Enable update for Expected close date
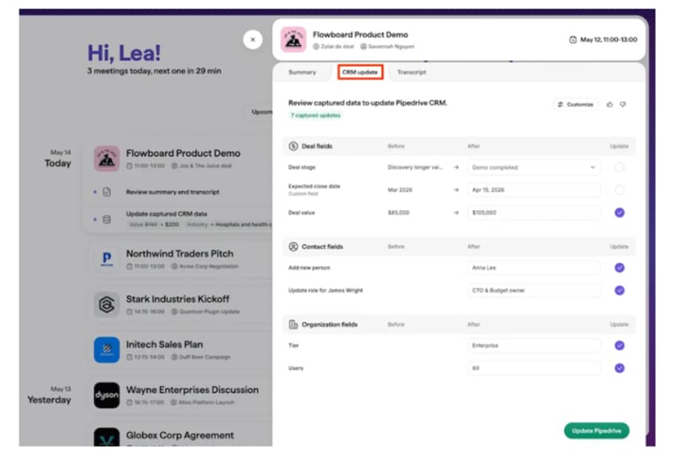The height and width of the screenshot is (464, 693). click(620, 190)
